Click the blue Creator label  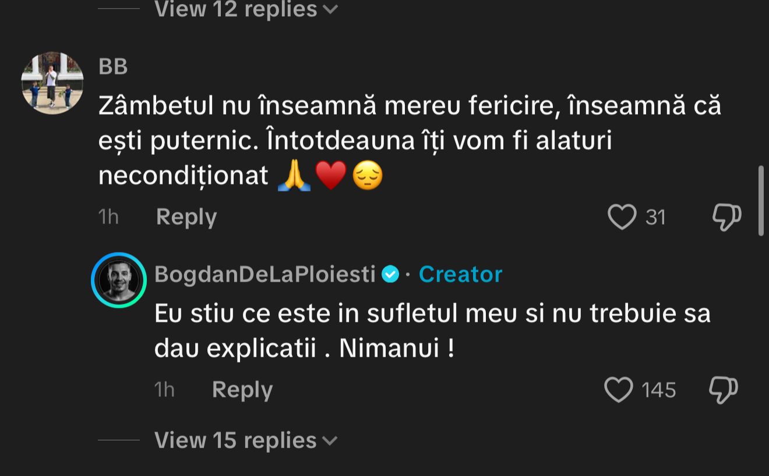point(460,274)
